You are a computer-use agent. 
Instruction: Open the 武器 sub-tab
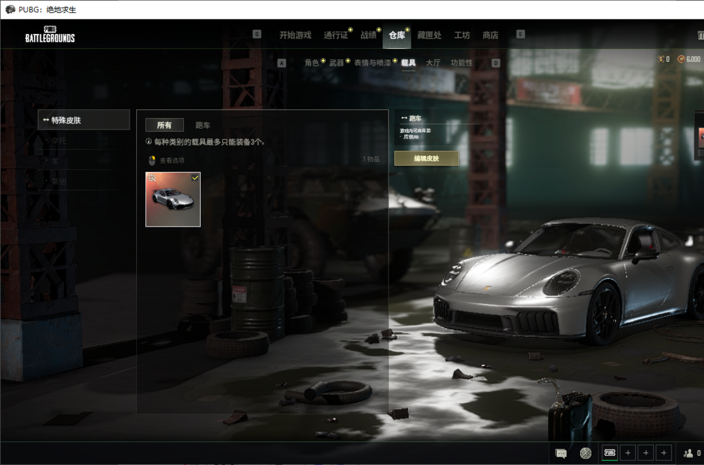click(336, 63)
